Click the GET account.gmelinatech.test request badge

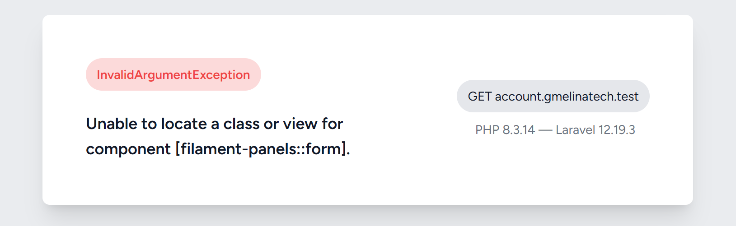coord(553,97)
